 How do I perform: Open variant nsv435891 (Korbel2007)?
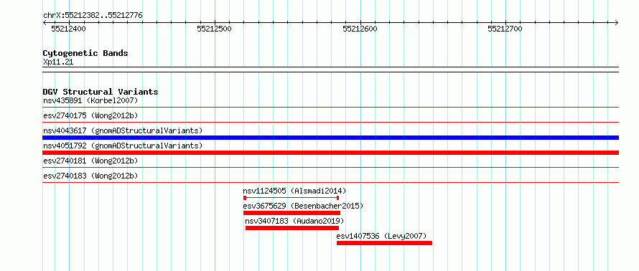click(90, 100)
